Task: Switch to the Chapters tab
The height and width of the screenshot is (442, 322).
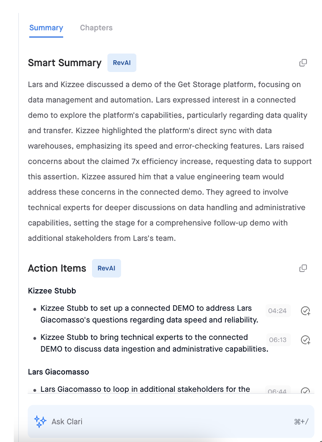Action: coord(96,28)
